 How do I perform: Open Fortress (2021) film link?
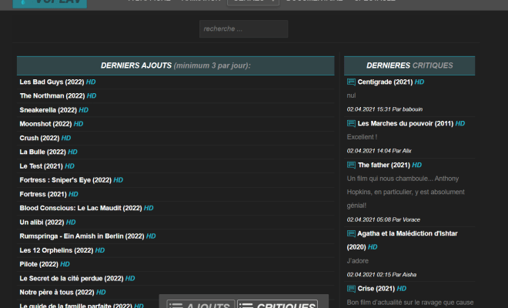(x=43, y=194)
